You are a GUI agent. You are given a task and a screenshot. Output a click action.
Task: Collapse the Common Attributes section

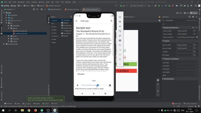tap(163, 59)
